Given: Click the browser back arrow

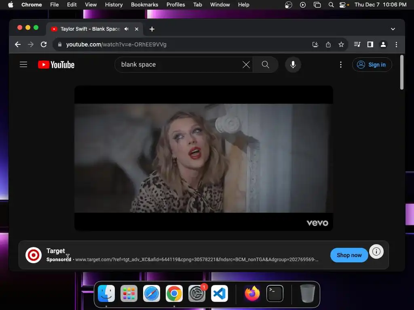Looking at the screenshot, I should point(18,44).
